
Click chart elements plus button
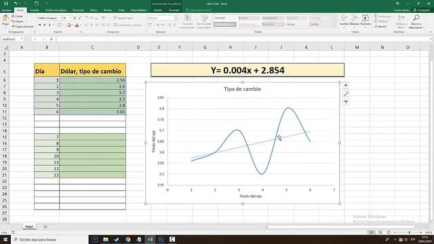click(x=346, y=85)
